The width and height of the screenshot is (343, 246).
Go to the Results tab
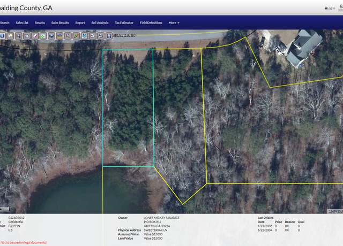pyautogui.click(x=40, y=22)
